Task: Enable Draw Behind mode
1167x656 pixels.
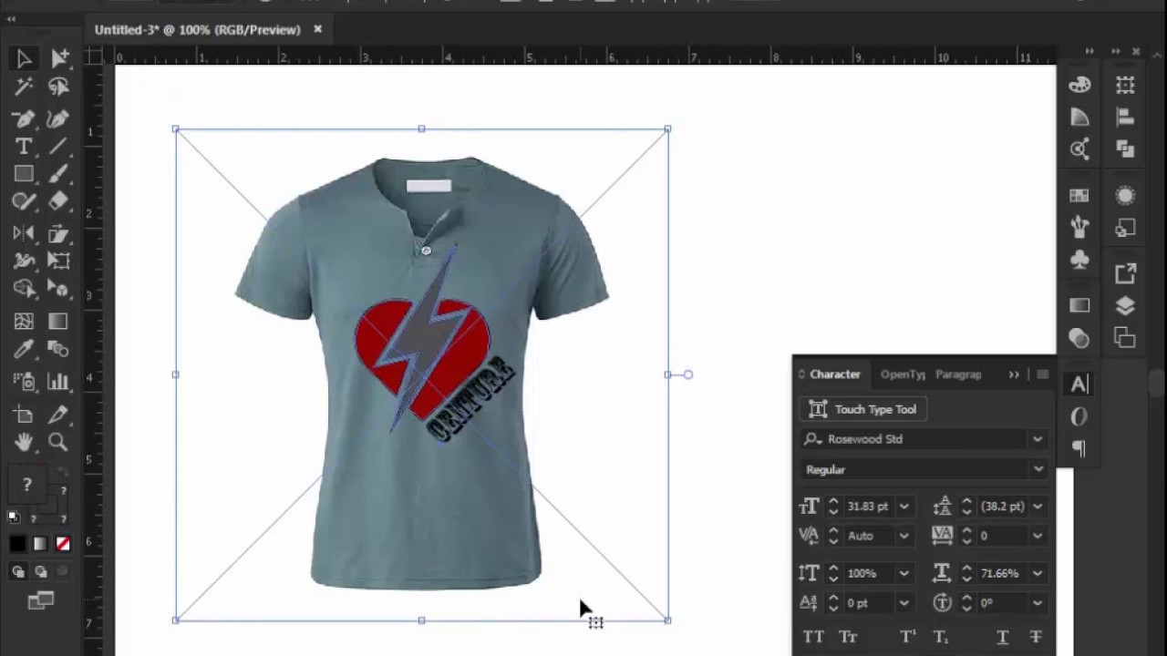Action: pos(41,572)
